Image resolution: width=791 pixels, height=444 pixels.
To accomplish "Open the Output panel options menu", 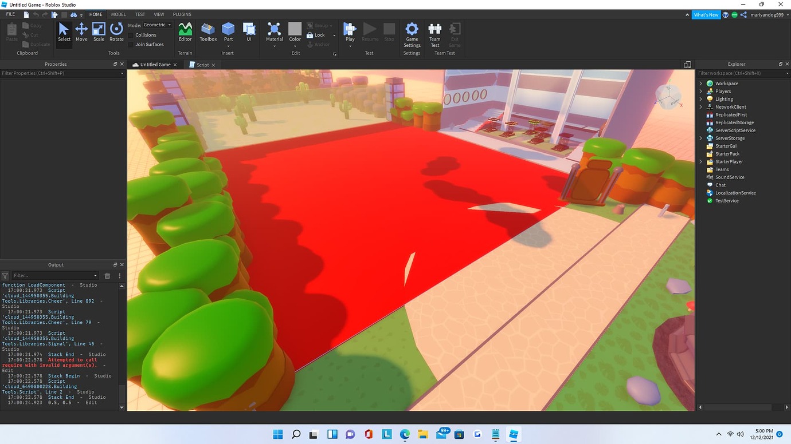I will (x=120, y=276).
